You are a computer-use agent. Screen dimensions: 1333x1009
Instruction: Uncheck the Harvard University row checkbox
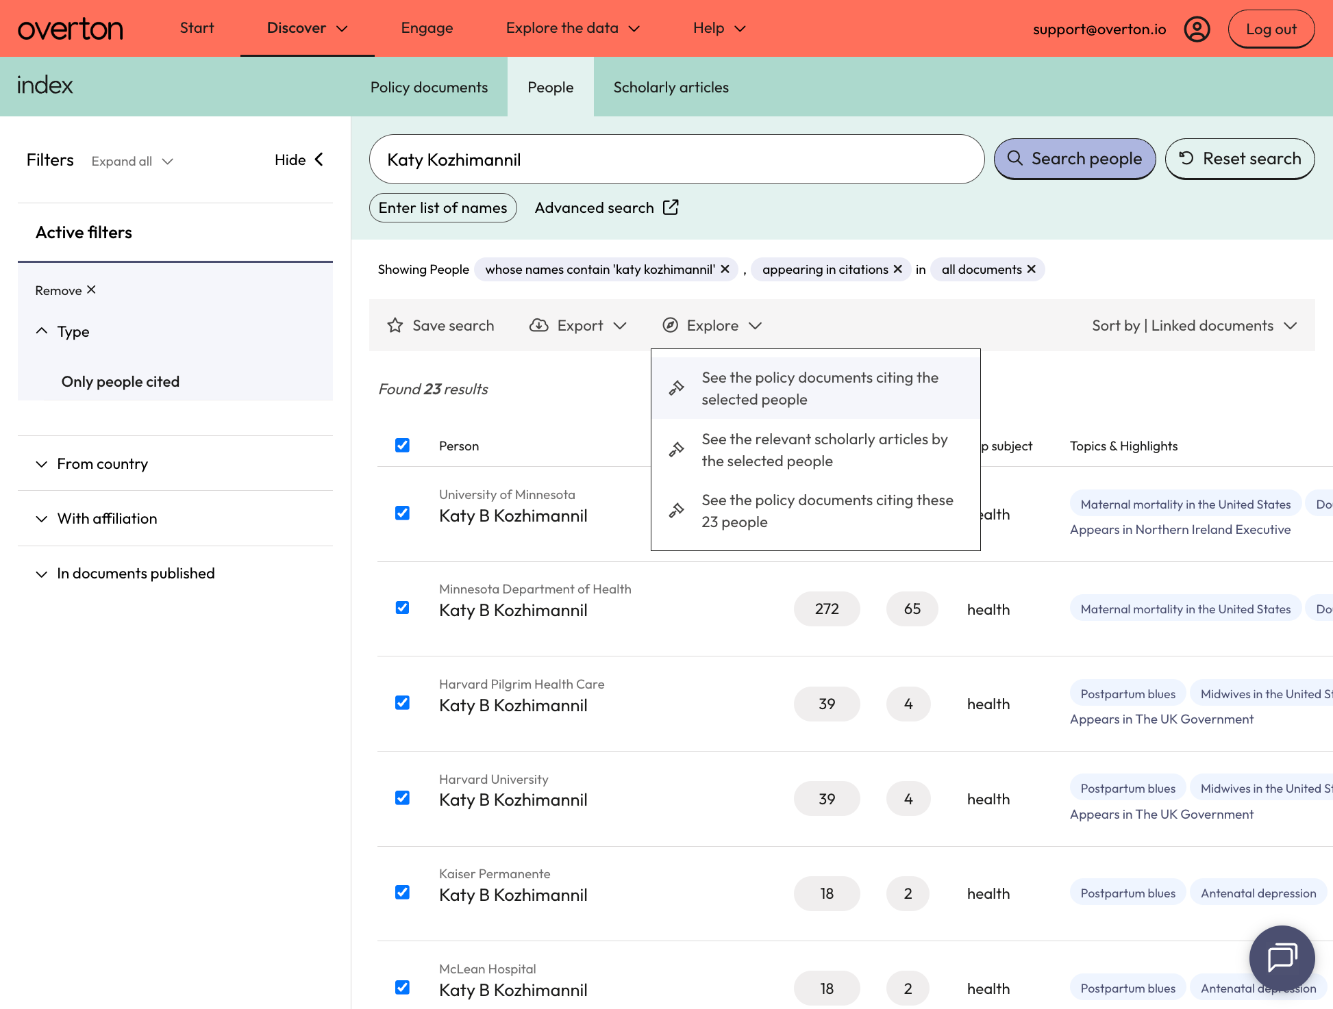(402, 797)
